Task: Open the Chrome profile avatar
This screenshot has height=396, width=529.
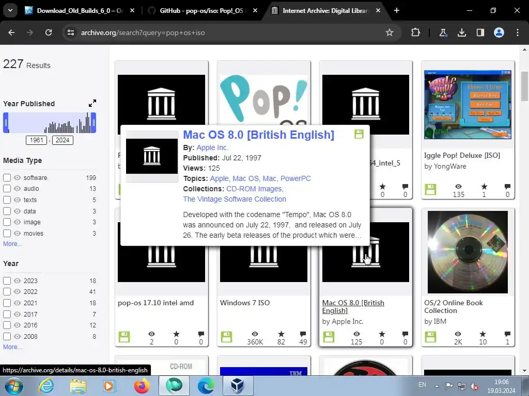Action: (x=499, y=32)
